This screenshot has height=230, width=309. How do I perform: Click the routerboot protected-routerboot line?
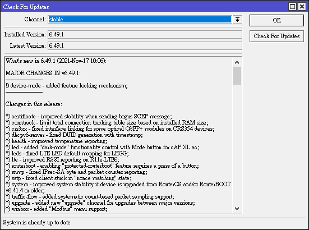point(102,165)
